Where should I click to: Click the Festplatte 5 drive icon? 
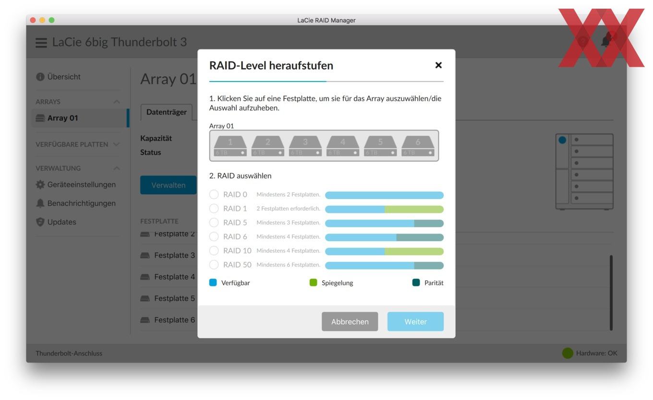145,298
